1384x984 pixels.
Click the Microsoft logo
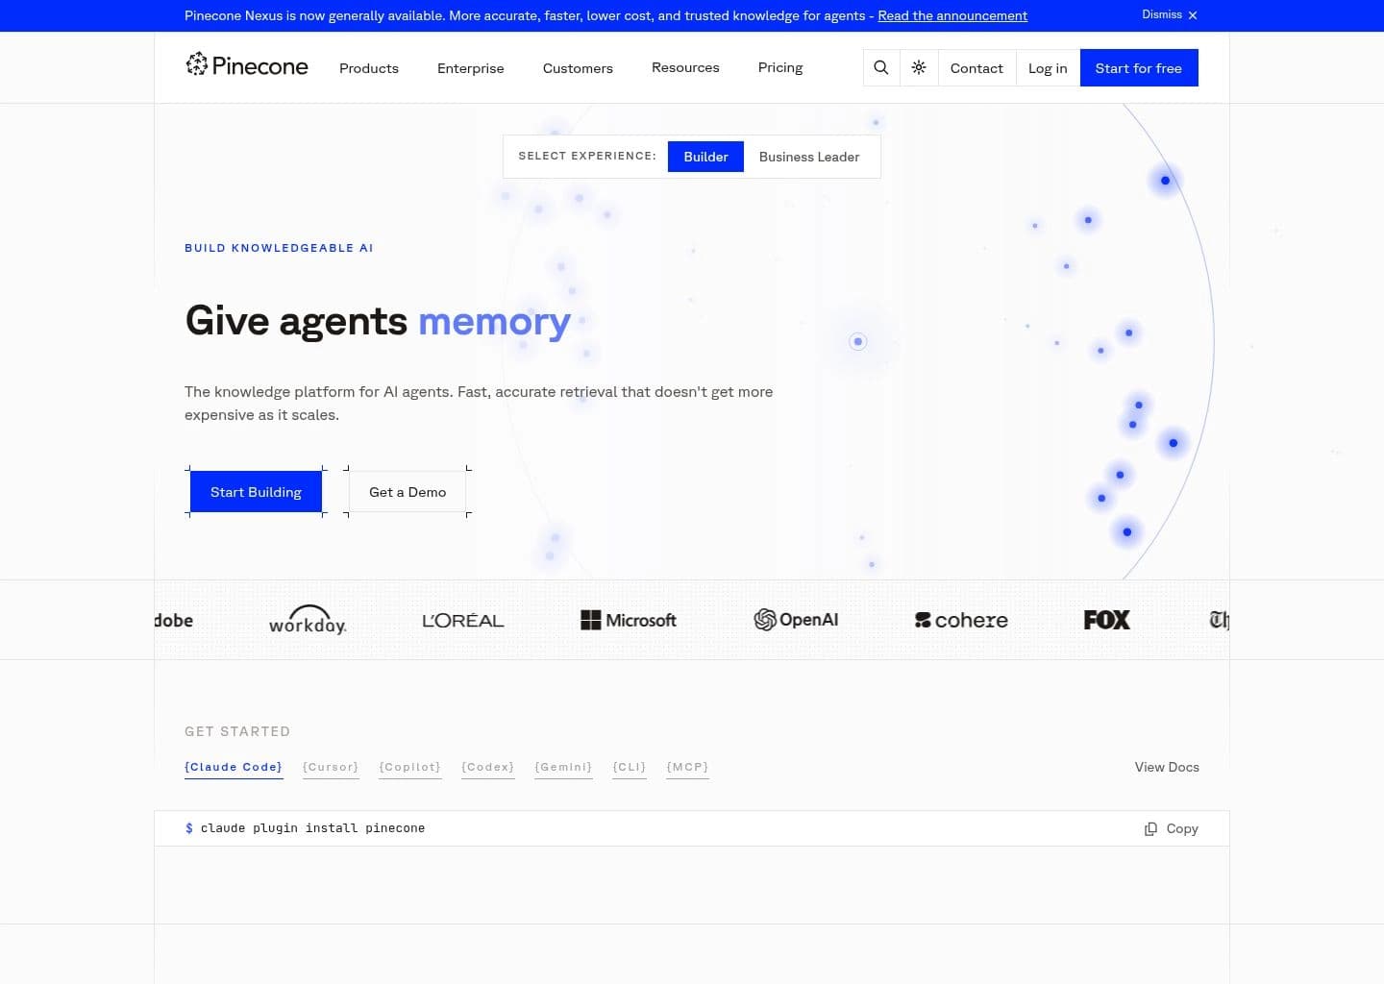pyautogui.click(x=629, y=620)
